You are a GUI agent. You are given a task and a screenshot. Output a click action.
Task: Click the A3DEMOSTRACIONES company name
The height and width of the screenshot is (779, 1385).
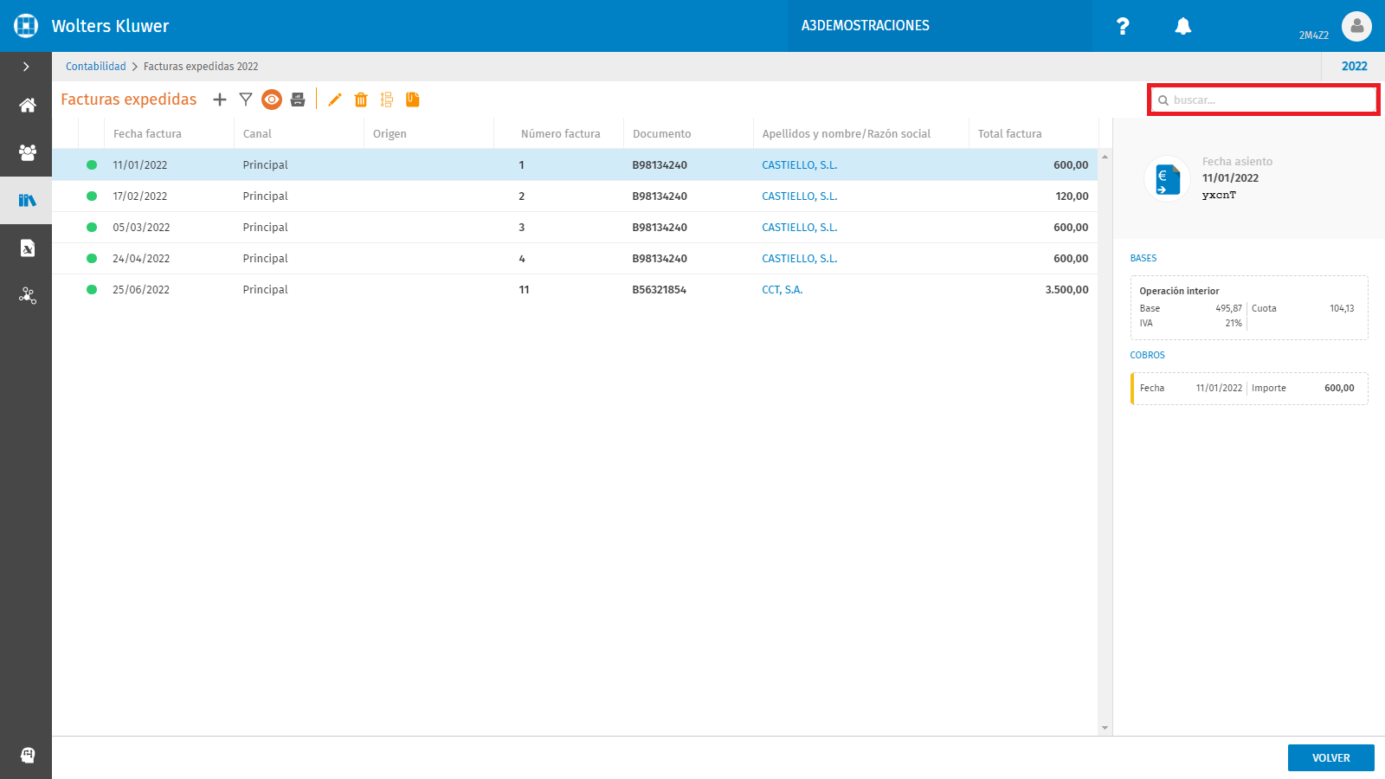tap(866, 26)
